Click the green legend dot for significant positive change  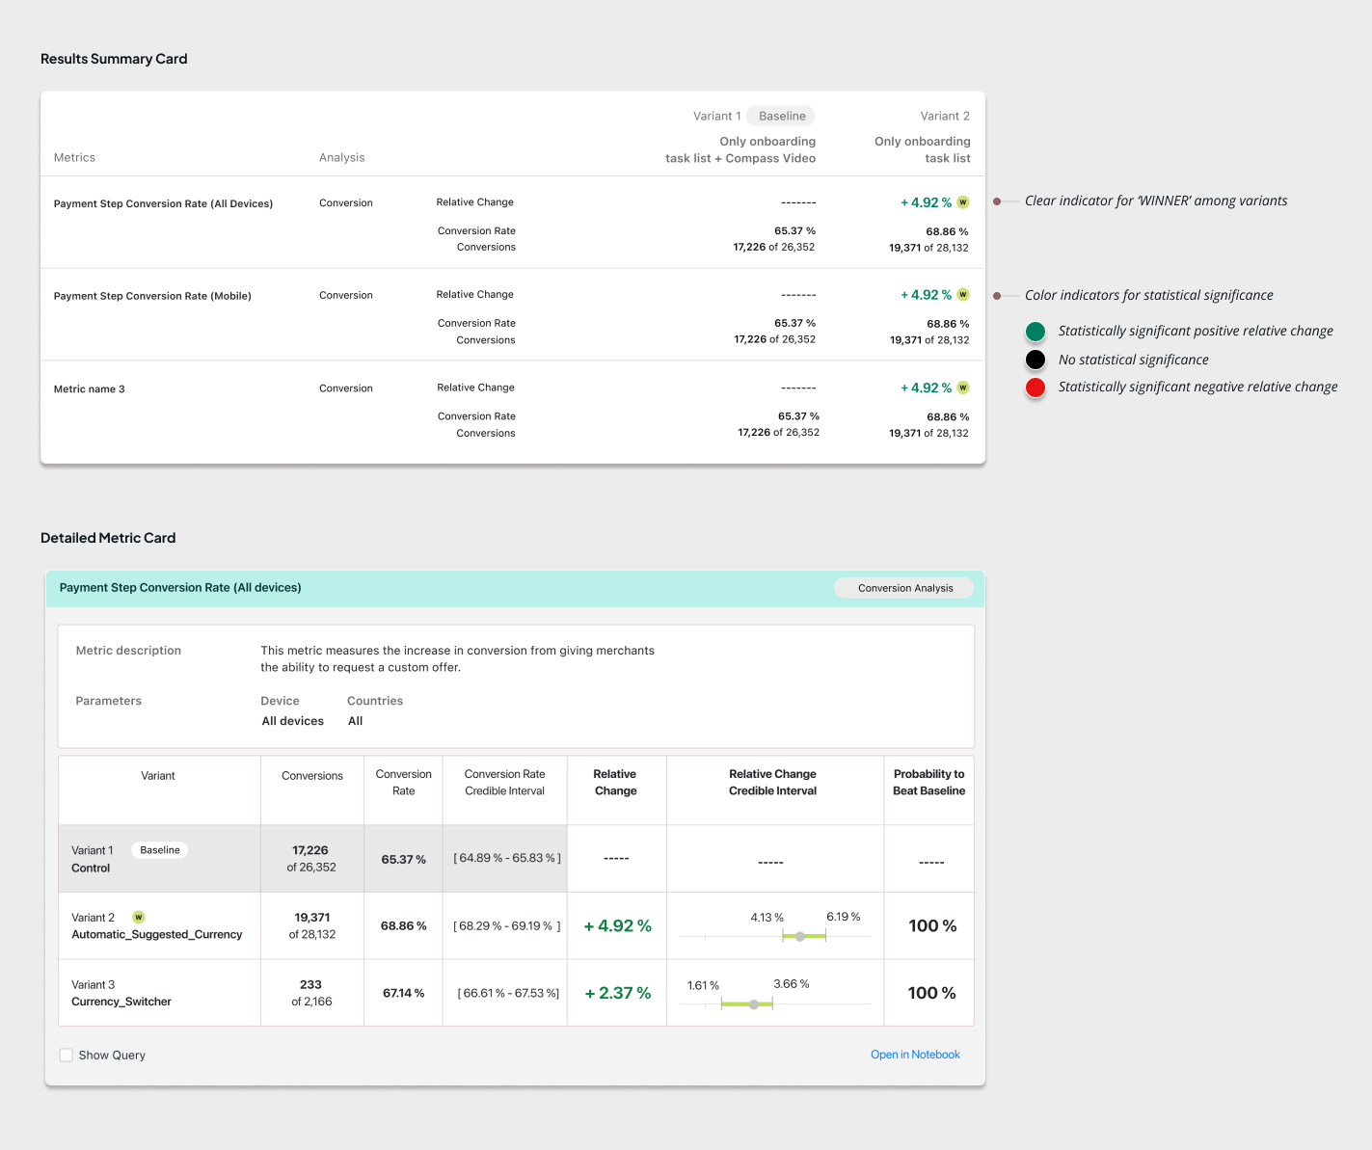pos(1036,332)
